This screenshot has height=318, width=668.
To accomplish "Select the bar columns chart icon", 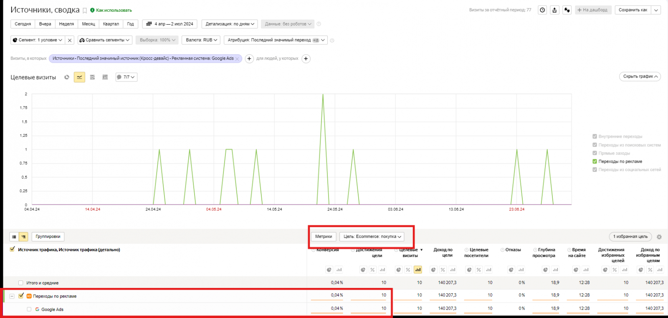I will click(105, 77).
